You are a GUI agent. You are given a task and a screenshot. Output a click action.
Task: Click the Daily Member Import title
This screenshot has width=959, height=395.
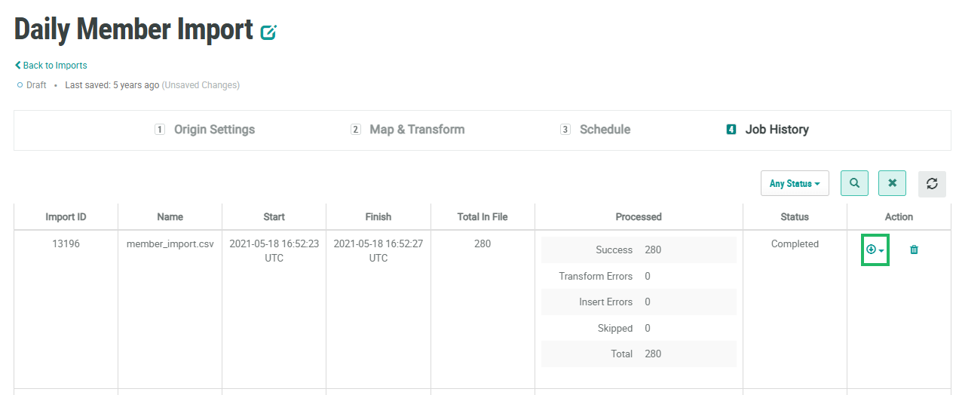point(133,30)
